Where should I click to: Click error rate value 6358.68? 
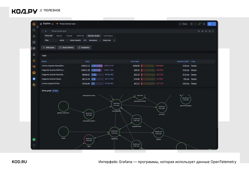(136, 66)
